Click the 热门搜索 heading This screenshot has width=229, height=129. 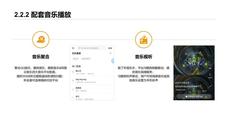pos(76,66)
